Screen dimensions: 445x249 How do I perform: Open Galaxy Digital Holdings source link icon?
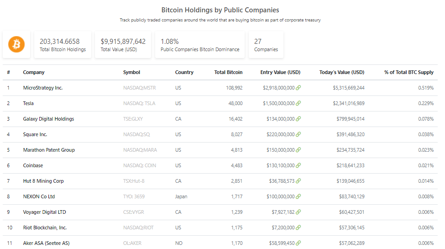pos(298,119)
